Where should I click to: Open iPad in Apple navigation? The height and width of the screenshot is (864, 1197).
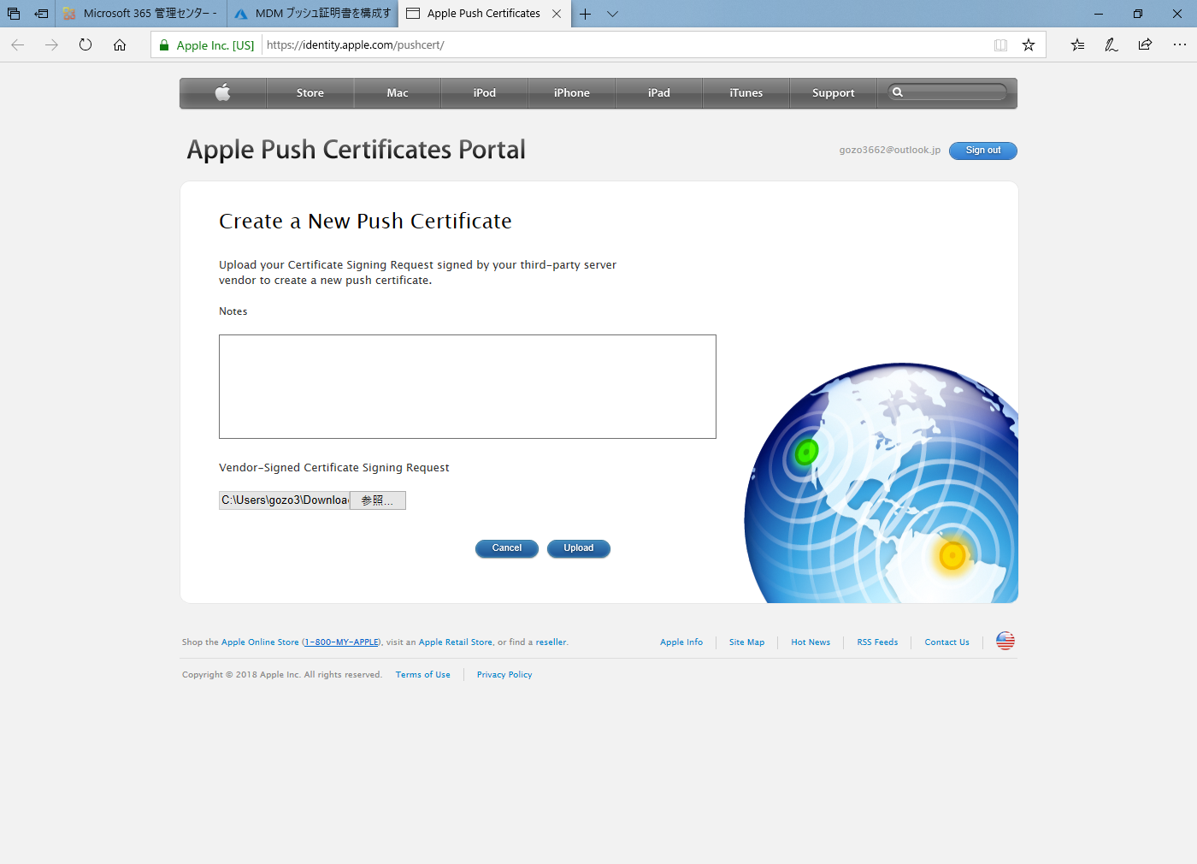pyautogui.click(x=659, y=93)
